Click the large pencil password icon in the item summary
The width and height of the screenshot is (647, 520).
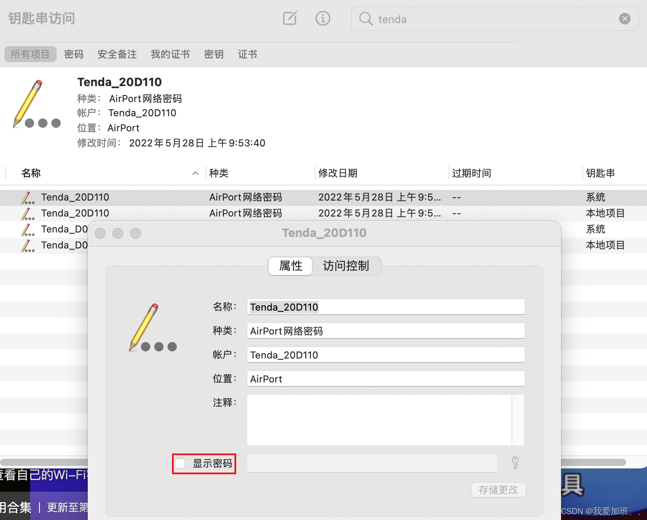pyautogui.click(x=37, y=104)
